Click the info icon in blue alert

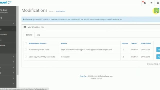24,19
